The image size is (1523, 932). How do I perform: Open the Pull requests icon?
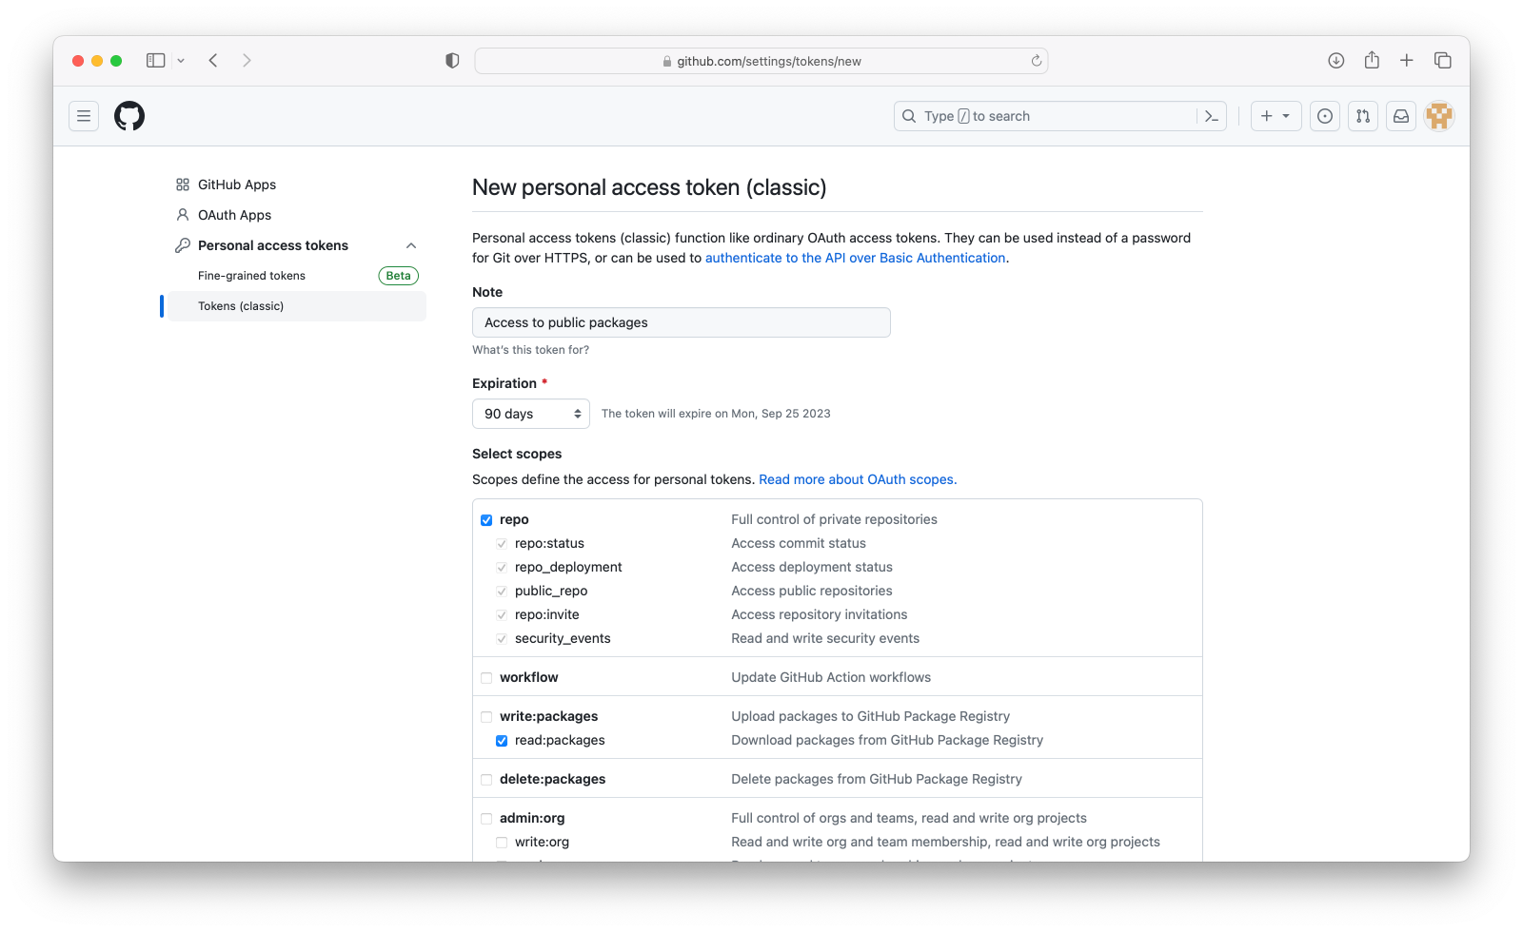(1363, 116)
